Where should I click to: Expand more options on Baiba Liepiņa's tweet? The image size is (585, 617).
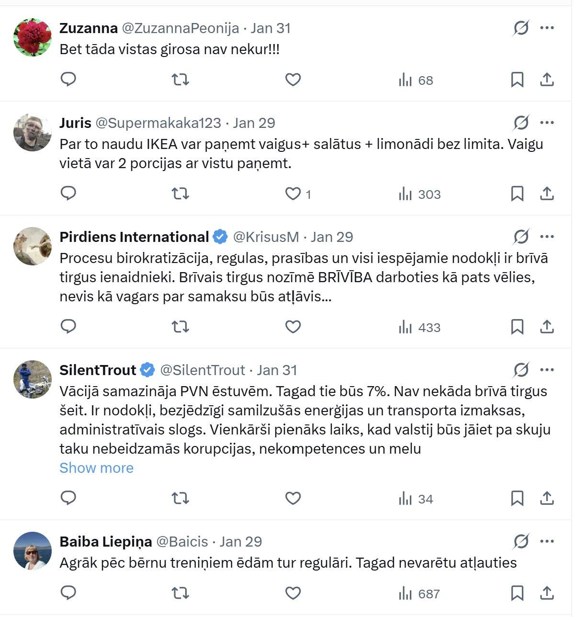pos(547,541)
